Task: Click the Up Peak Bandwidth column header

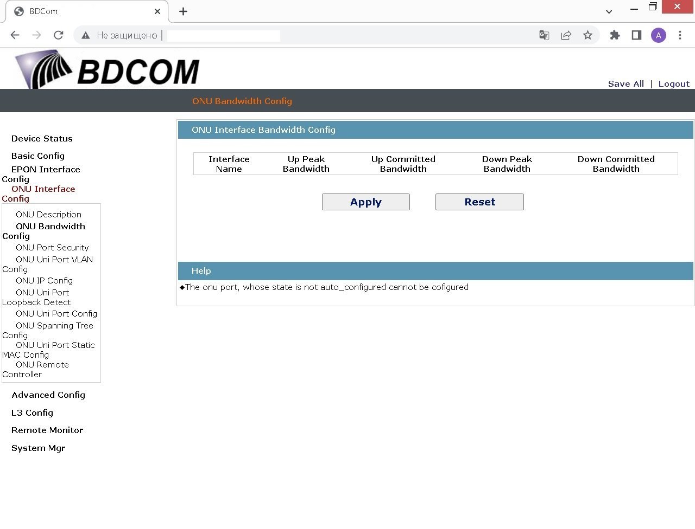Action: coord(306,164)
